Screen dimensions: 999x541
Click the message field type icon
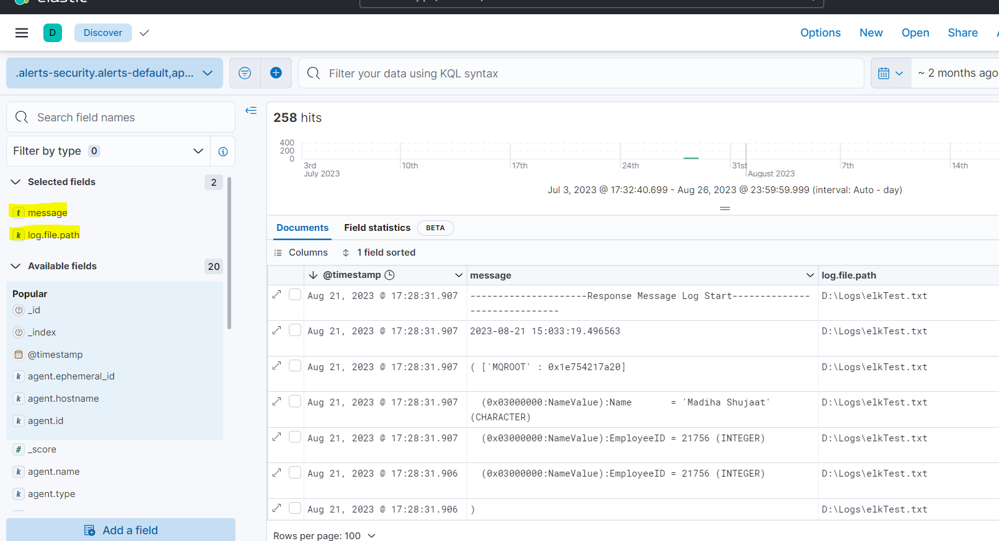click(19, 213)
